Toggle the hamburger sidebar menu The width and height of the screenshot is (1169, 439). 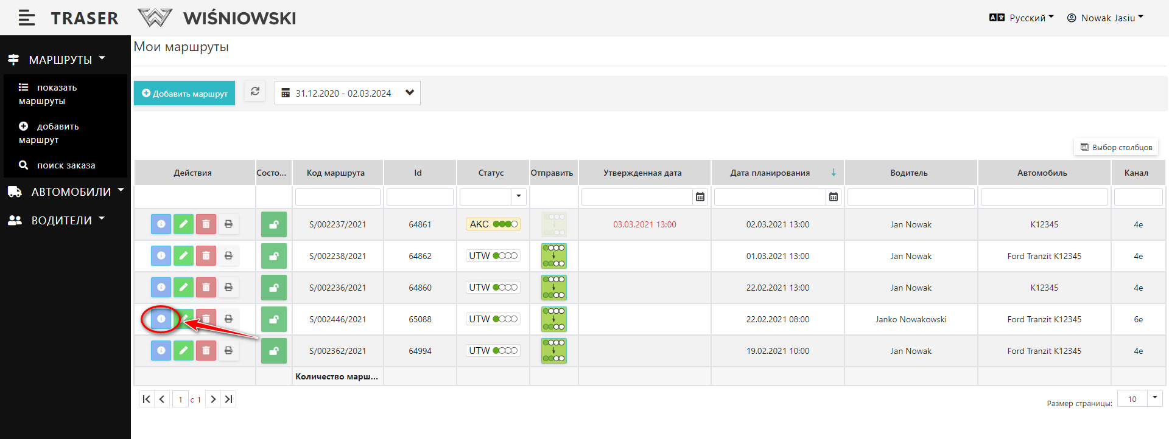(26, 18)
